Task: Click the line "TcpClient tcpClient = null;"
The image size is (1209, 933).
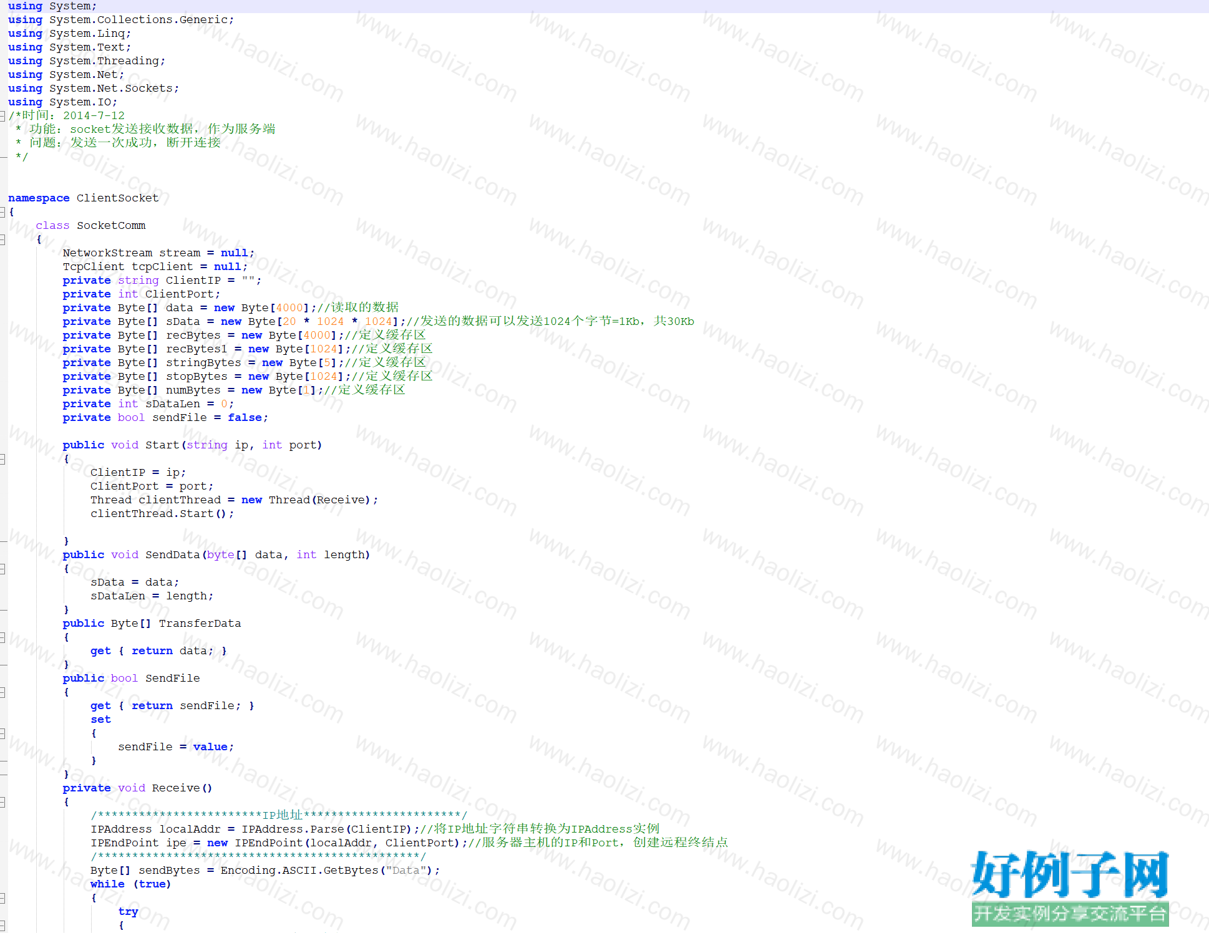Action: 155,267
